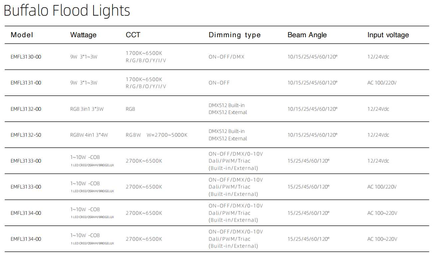Select AC 100/220V voltage for EMFL3131-00
Image resolution: width=435 pixels, height=261 pixels.
382,83
